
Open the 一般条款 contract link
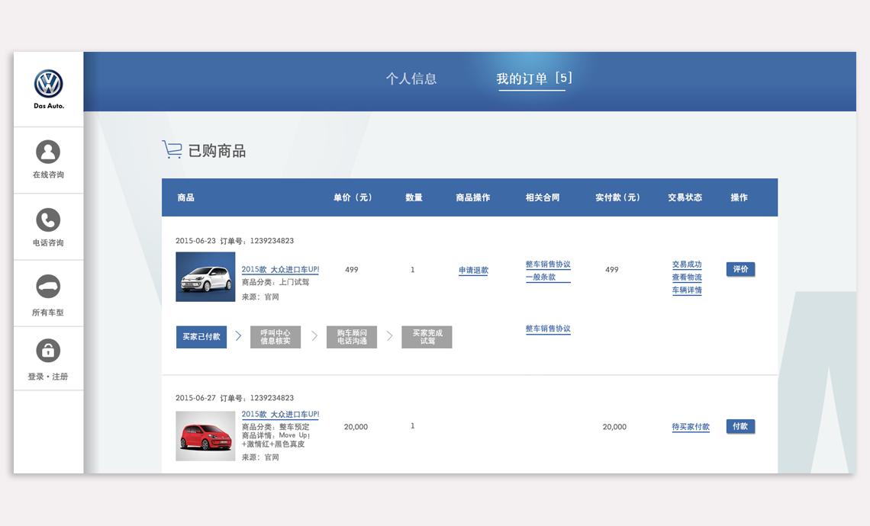[541, 277]
